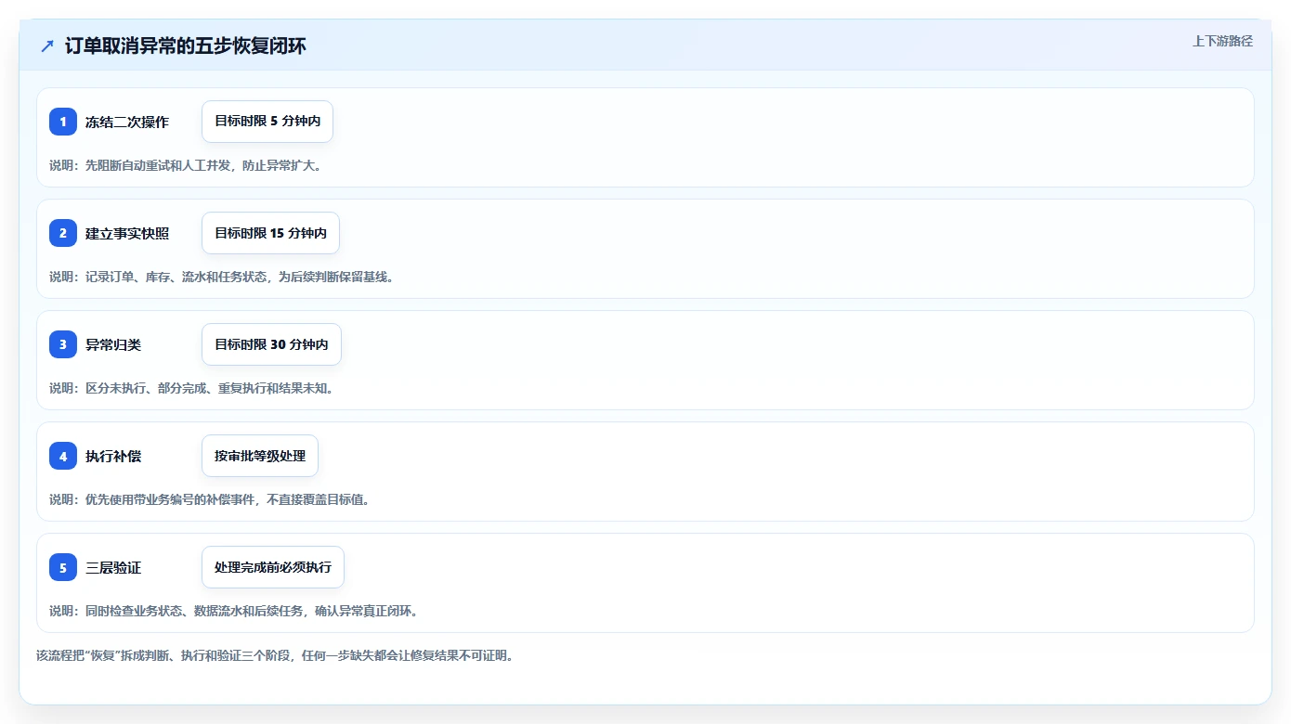1291x724 pixels.
Task: Click the 上下游路径 label
Action: (x=1222, y=41)
